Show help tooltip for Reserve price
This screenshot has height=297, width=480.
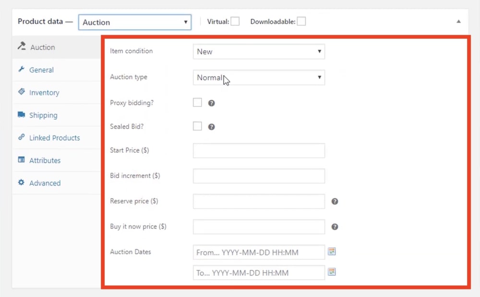pos(335,201)
